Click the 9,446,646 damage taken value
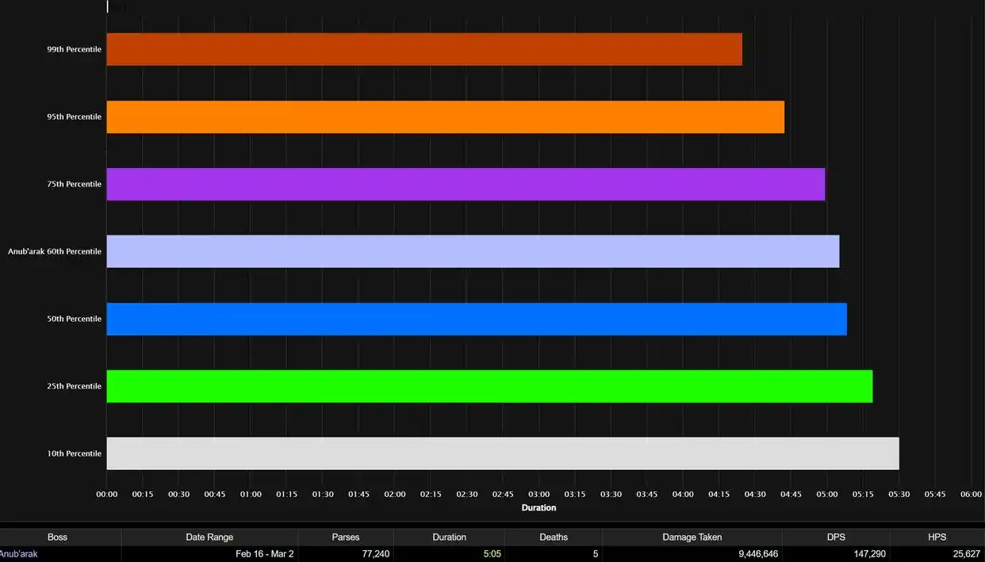 pos(758,554)
